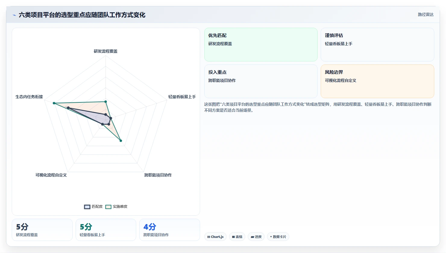The height and width of the screenshot is (253, 446).
Task: Select the 风险边界 card
Action: pyautogui.click(x=377, y=81)
